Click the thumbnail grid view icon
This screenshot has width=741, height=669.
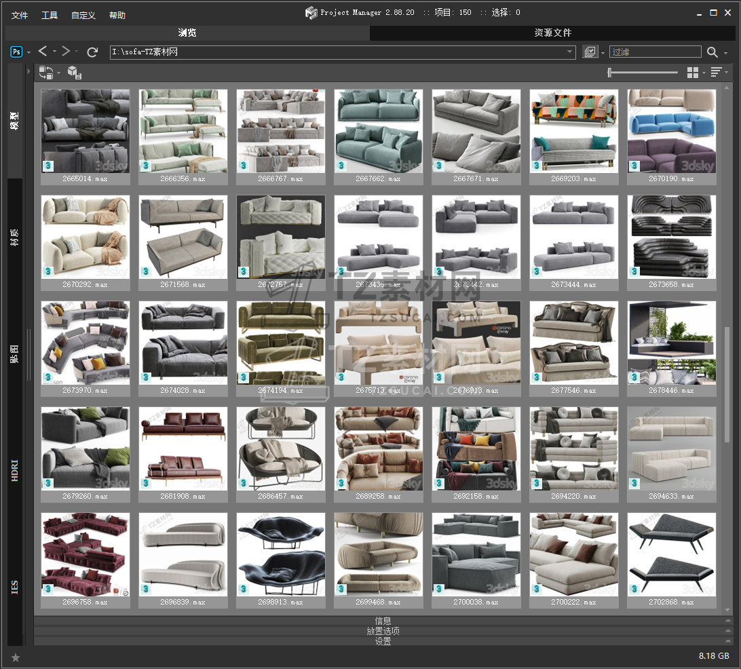click(692, 73)
